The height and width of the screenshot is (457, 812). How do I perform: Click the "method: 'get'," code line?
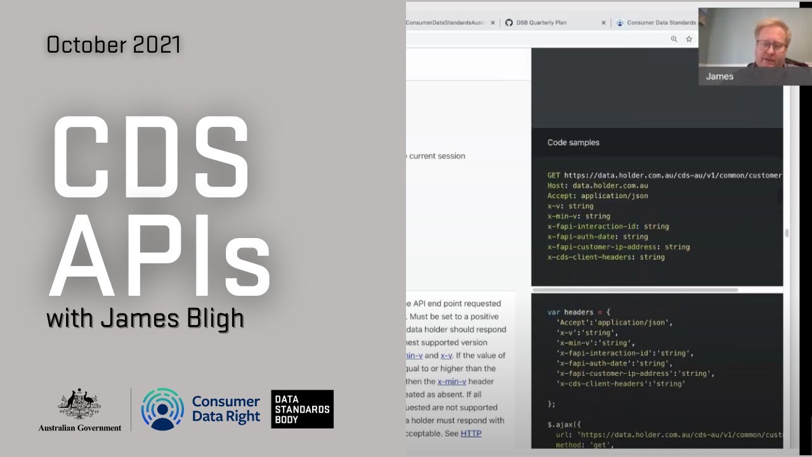(585, 446)
